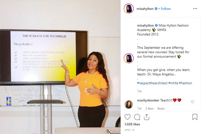The image size is (201, 134).
Task: Click the verified badge next to header misahylton
Action: 156,9
